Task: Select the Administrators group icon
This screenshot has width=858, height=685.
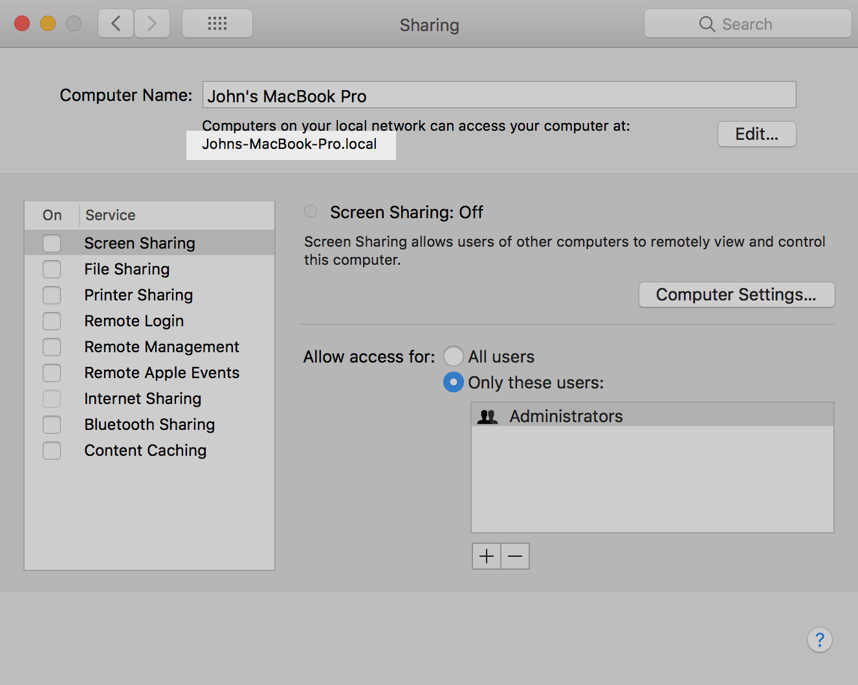Action: [x=487, y=417]
